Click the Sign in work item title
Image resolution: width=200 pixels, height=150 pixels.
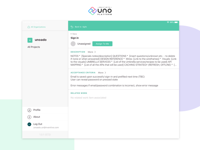coord(75,38)
